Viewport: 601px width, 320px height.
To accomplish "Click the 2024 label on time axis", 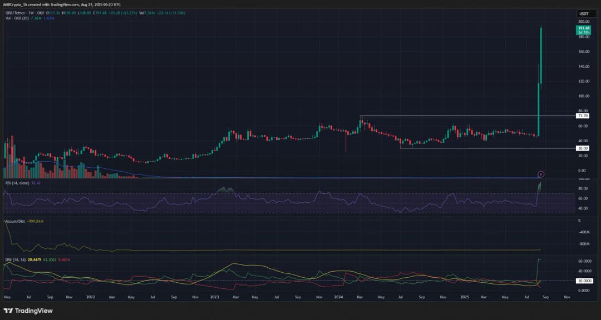I will 337,297.
